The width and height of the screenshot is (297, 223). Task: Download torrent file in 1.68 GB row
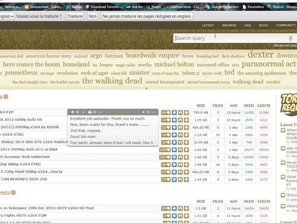click(x=186, y=157)
